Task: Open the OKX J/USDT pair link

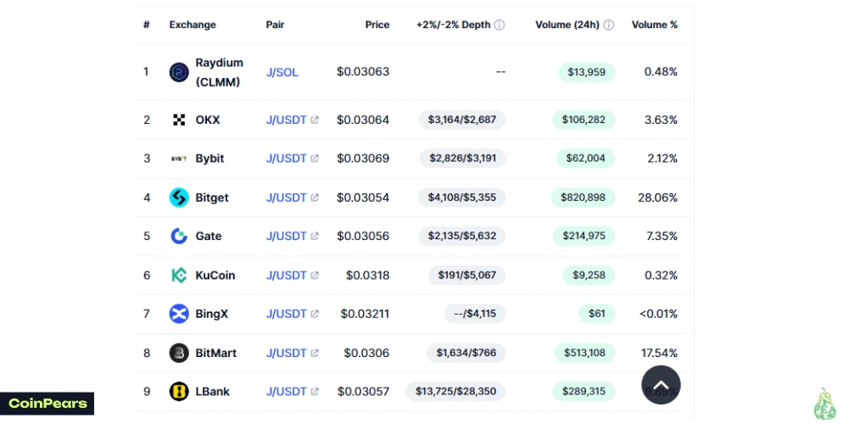Action: click(286, 120)
